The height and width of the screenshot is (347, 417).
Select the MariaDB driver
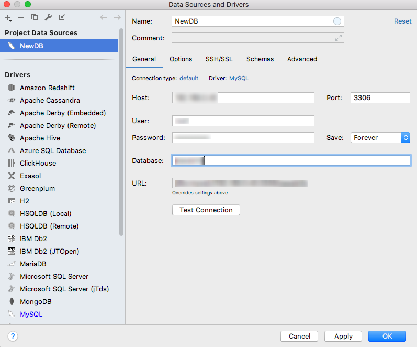(59, 264)
